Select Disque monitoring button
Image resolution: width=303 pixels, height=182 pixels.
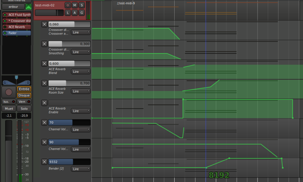[24, 95]
